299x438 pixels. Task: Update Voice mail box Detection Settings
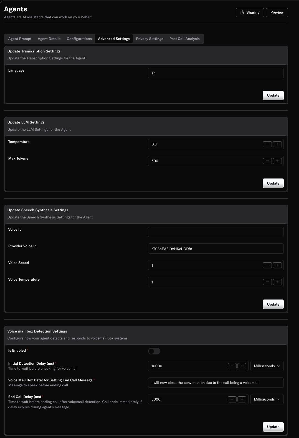click(273, 427)
